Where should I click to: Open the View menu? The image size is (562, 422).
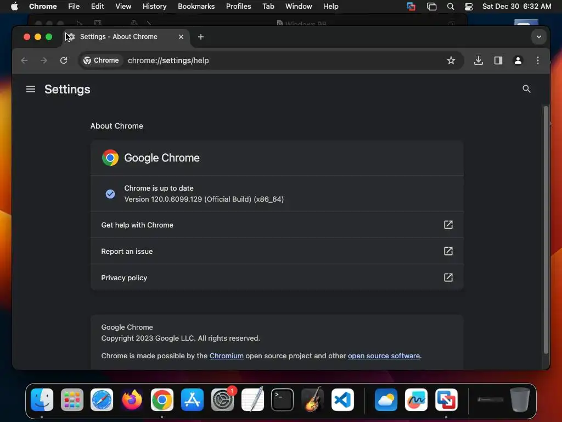(123, 7)
